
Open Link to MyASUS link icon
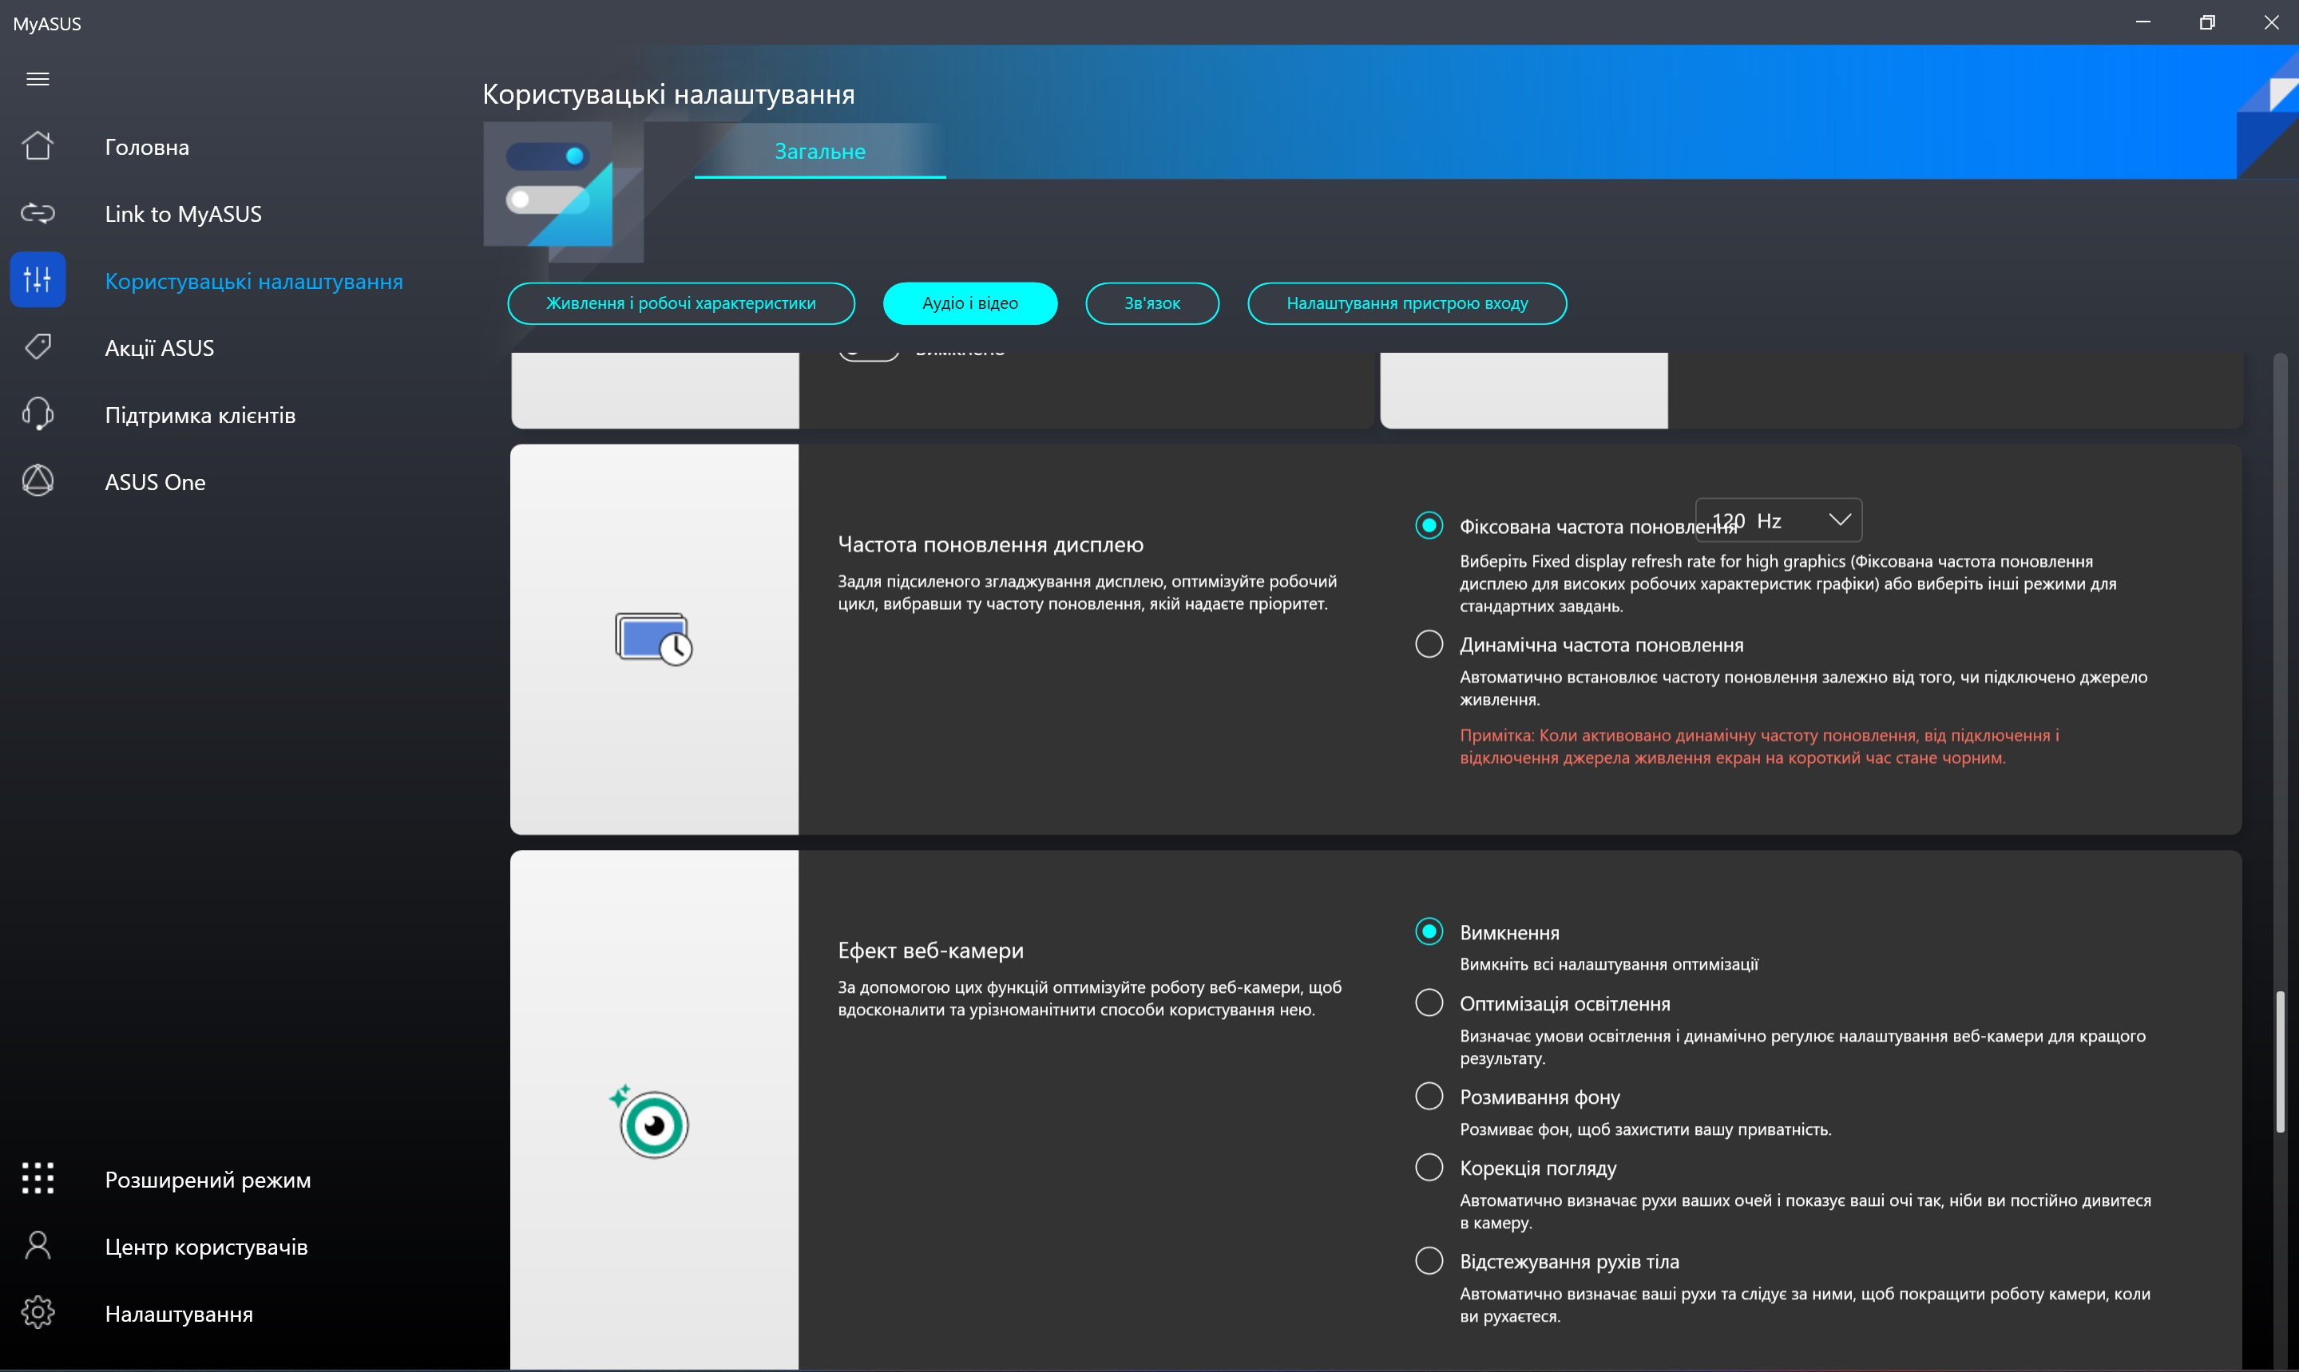(38, 214)
